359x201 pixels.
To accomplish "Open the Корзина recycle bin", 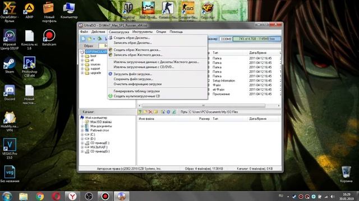I will point(346,174).
